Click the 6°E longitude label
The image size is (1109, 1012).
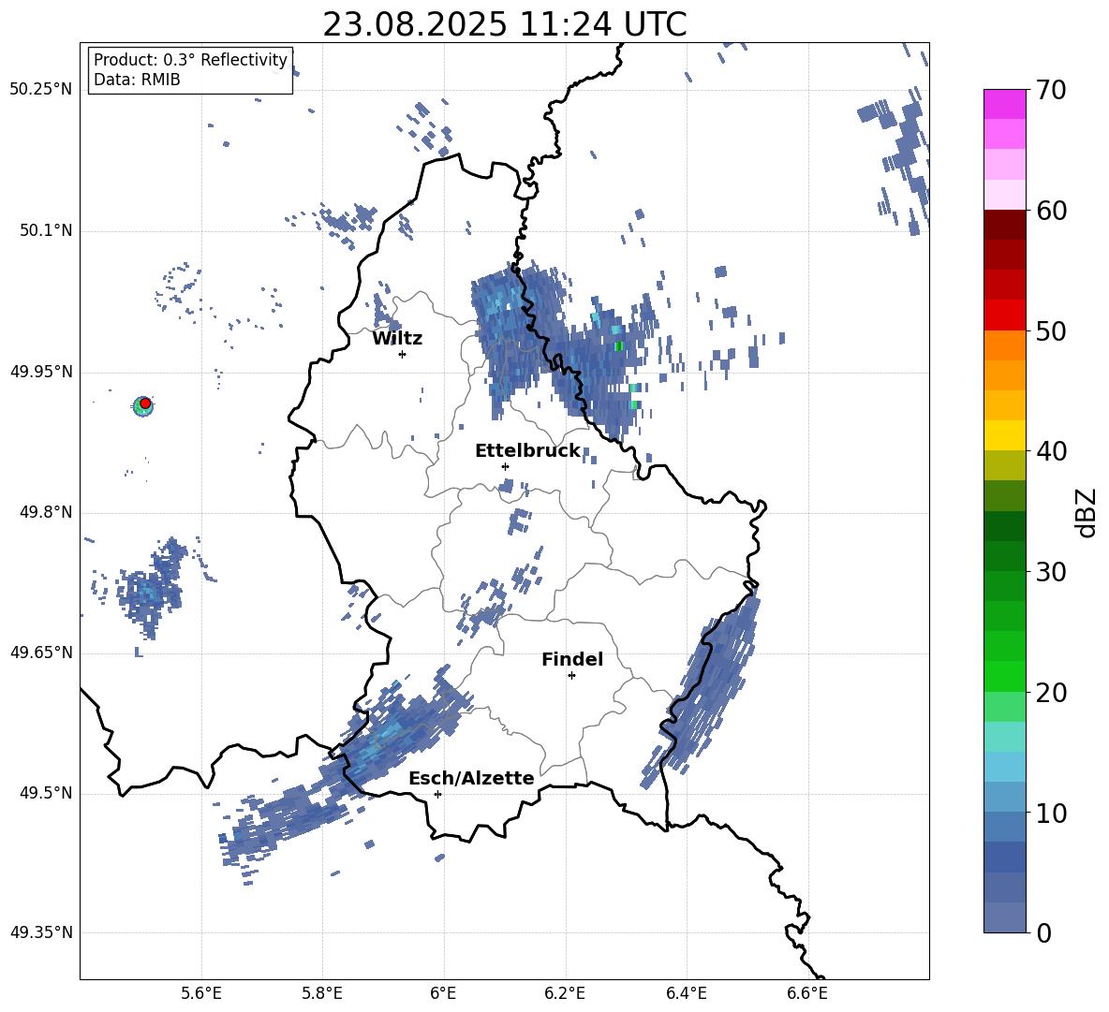tap(443, 993)
